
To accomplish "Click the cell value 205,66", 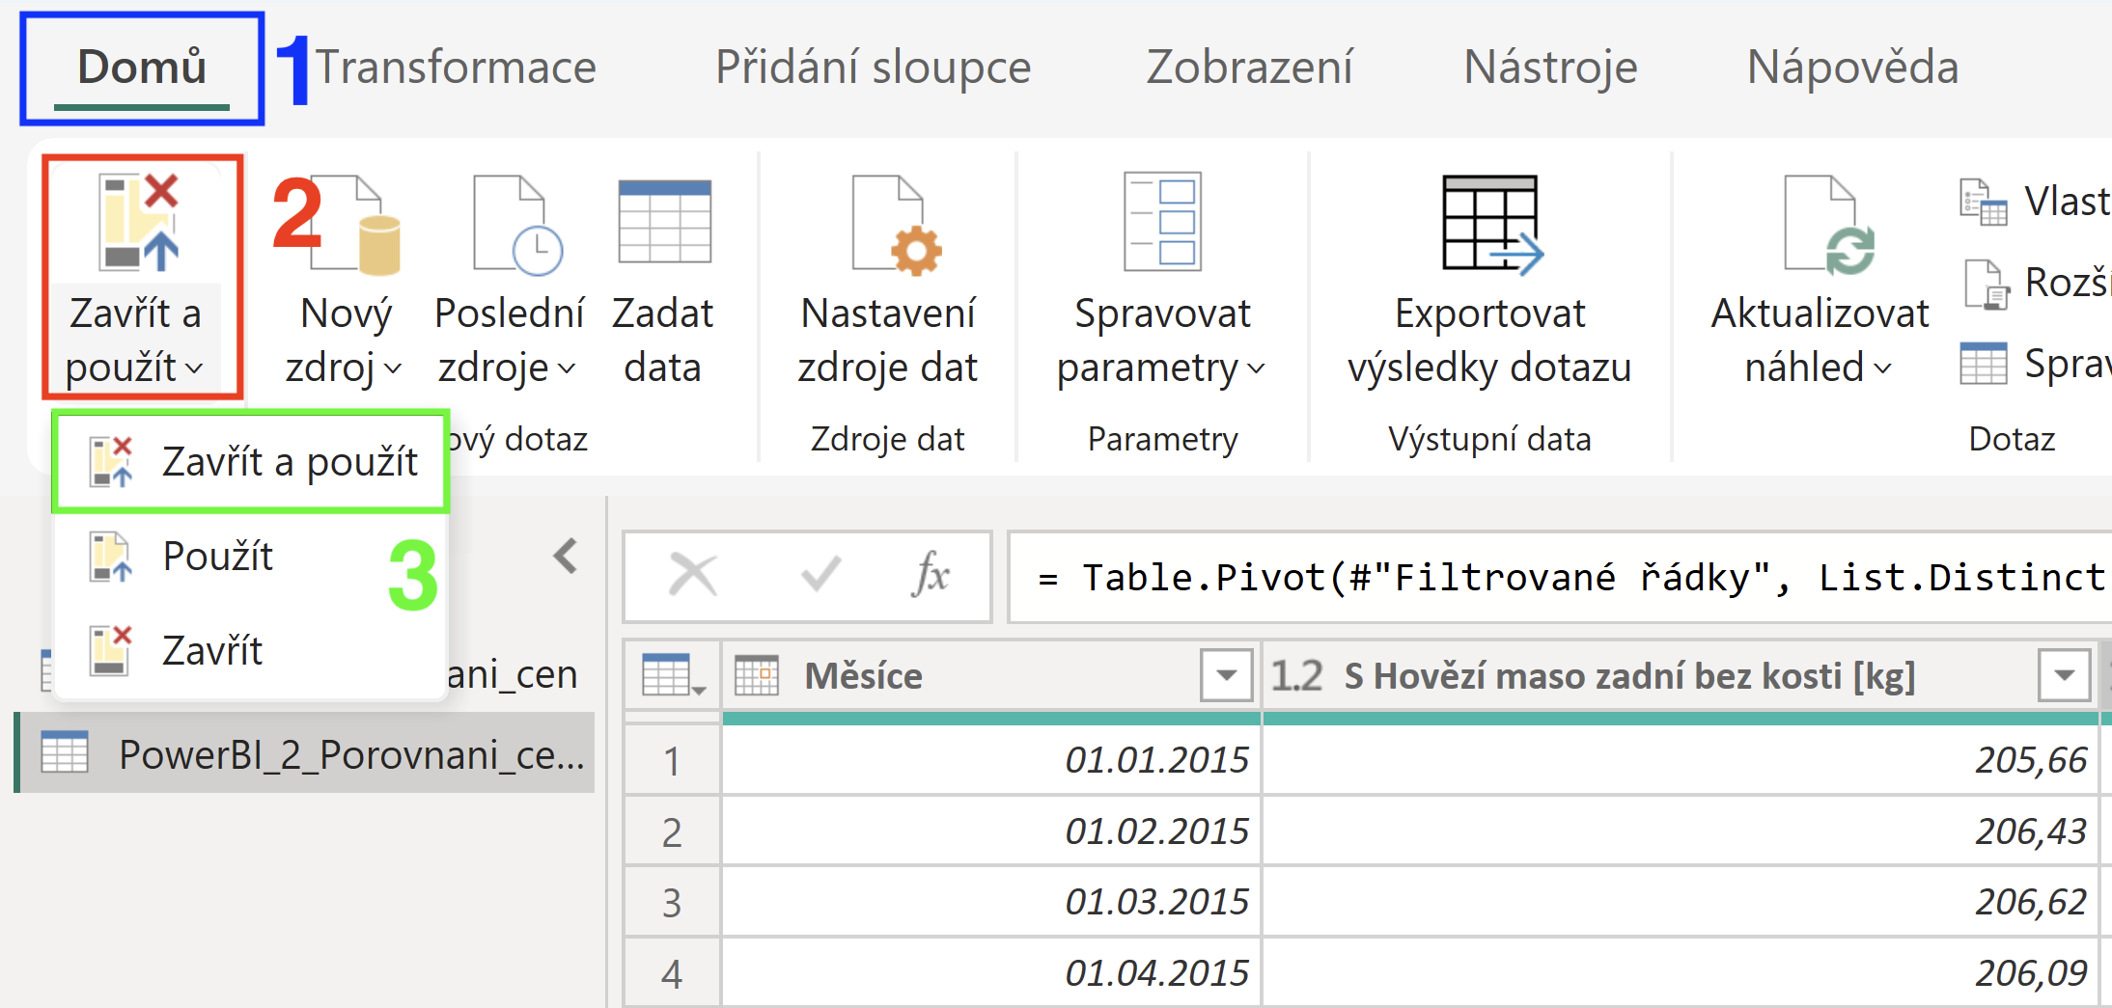I will coord(1681,760).
